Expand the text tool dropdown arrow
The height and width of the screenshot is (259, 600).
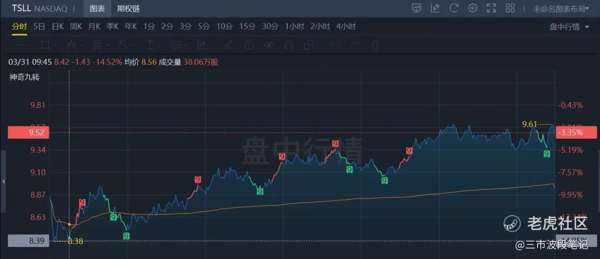pos(161,45)
